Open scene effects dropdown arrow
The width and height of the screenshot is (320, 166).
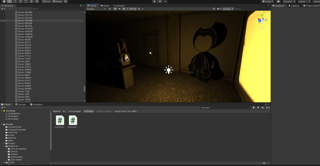pyautogui.click(x=128, y=9)
